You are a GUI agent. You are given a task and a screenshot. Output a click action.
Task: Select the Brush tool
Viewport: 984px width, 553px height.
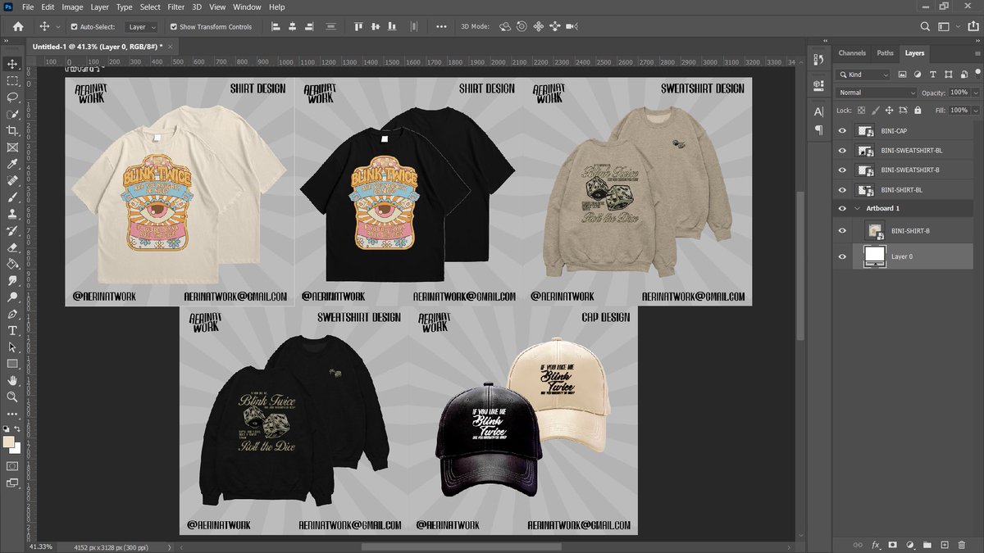(12, 197)
